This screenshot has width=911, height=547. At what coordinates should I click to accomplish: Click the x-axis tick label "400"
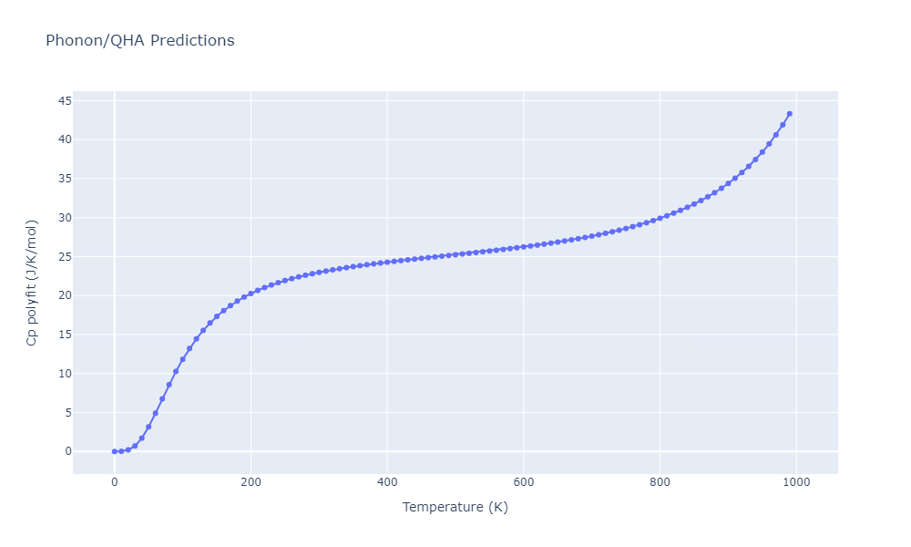pos(387,482)
